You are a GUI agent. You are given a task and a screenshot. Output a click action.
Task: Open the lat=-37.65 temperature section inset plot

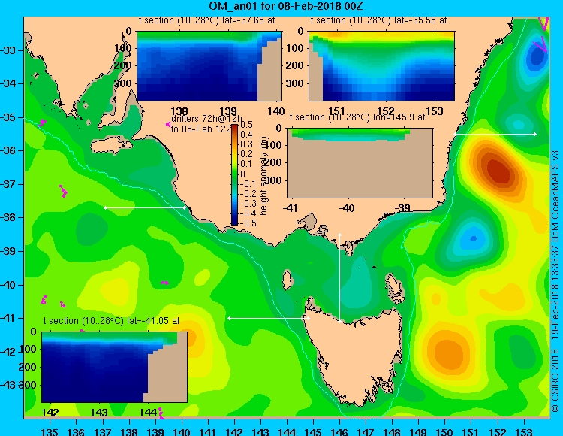tap(209, 66)
